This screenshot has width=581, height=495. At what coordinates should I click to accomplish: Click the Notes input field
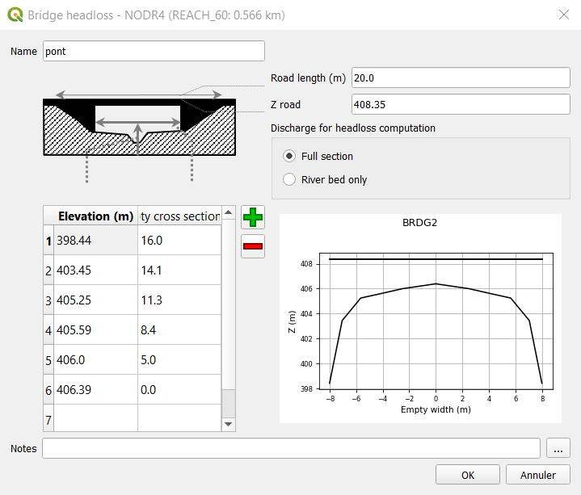point(291,448)
